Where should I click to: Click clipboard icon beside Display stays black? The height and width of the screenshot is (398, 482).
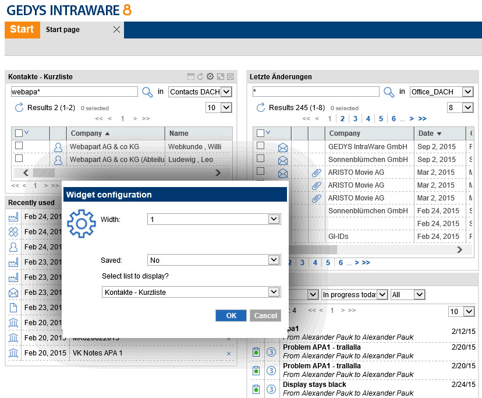(x=256, y=389)
